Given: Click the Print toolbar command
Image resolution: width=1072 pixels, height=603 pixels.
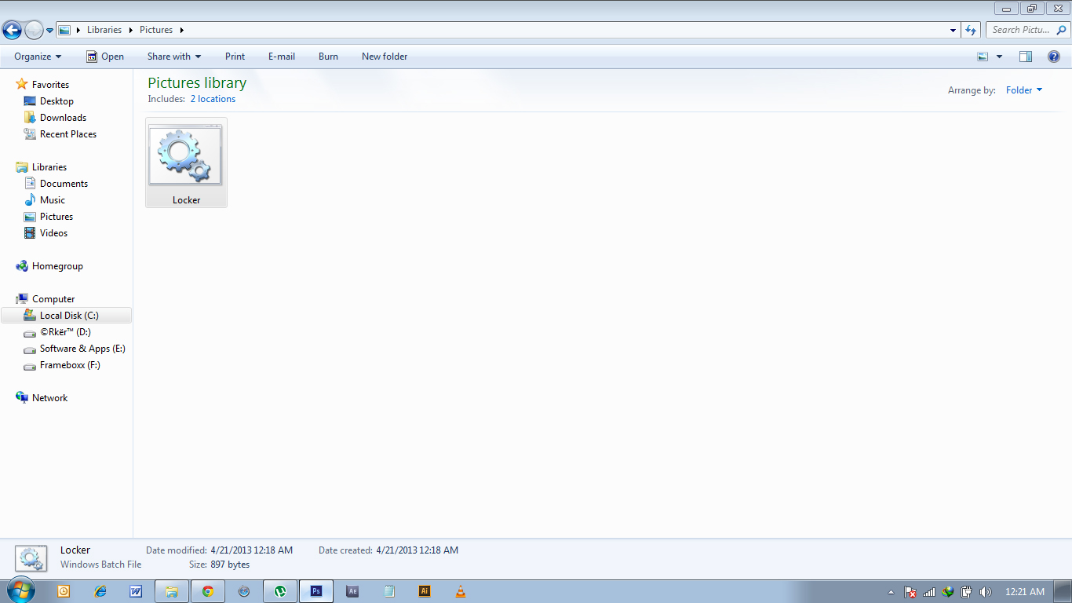Looking at the screenshot, I should [x=235, y=56].
